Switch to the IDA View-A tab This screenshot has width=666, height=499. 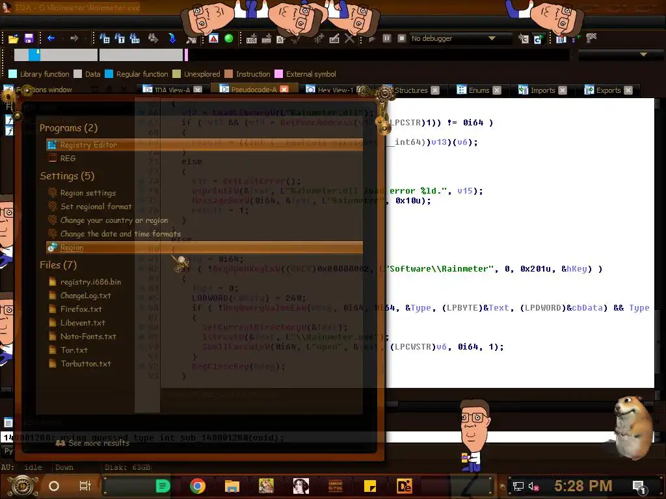172,90
